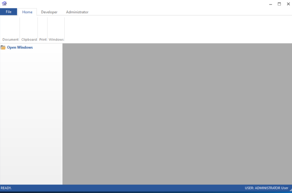Click the application house icon in title bar
292x193 pixels.
(4, 3)
